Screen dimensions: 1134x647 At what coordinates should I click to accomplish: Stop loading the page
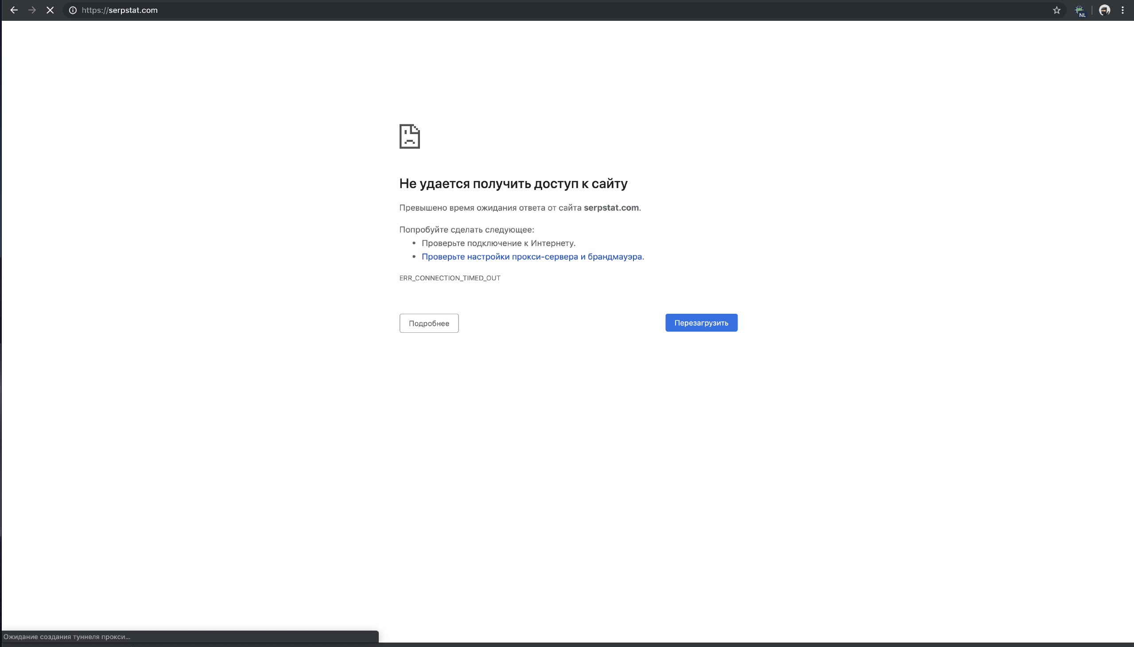click(50, 10)
